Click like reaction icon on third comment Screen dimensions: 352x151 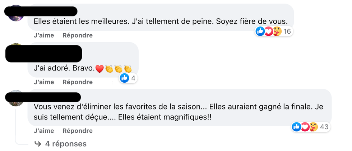[296, 127]
